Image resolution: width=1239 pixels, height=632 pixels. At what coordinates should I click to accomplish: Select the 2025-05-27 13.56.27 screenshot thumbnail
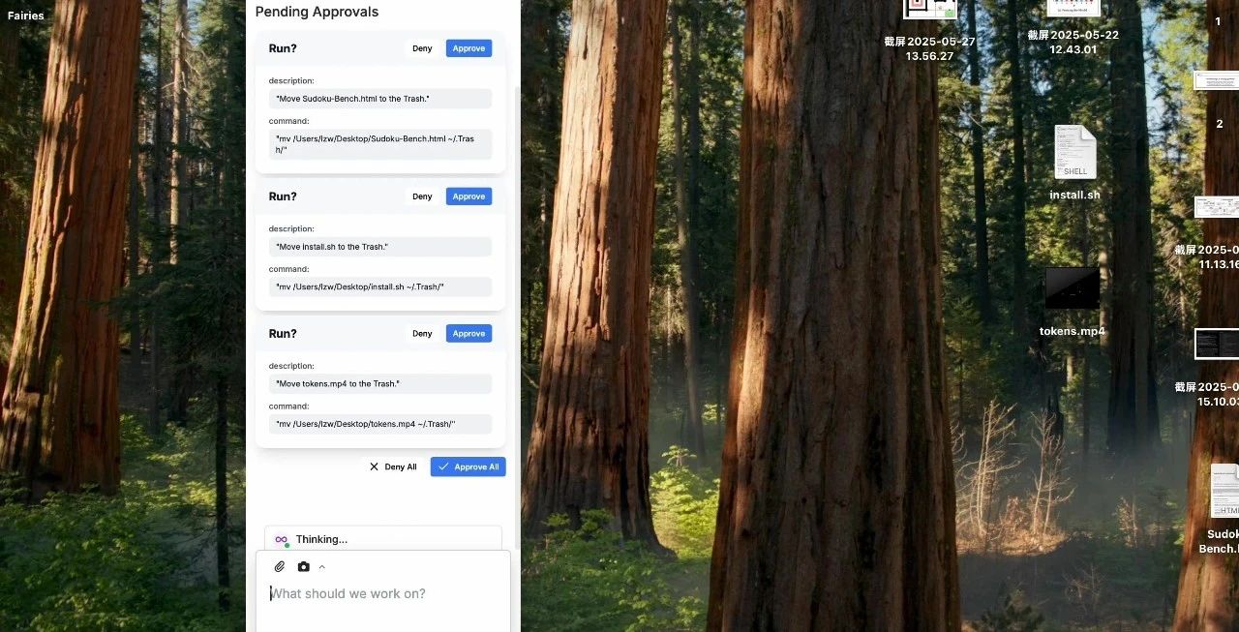(930, 9)
